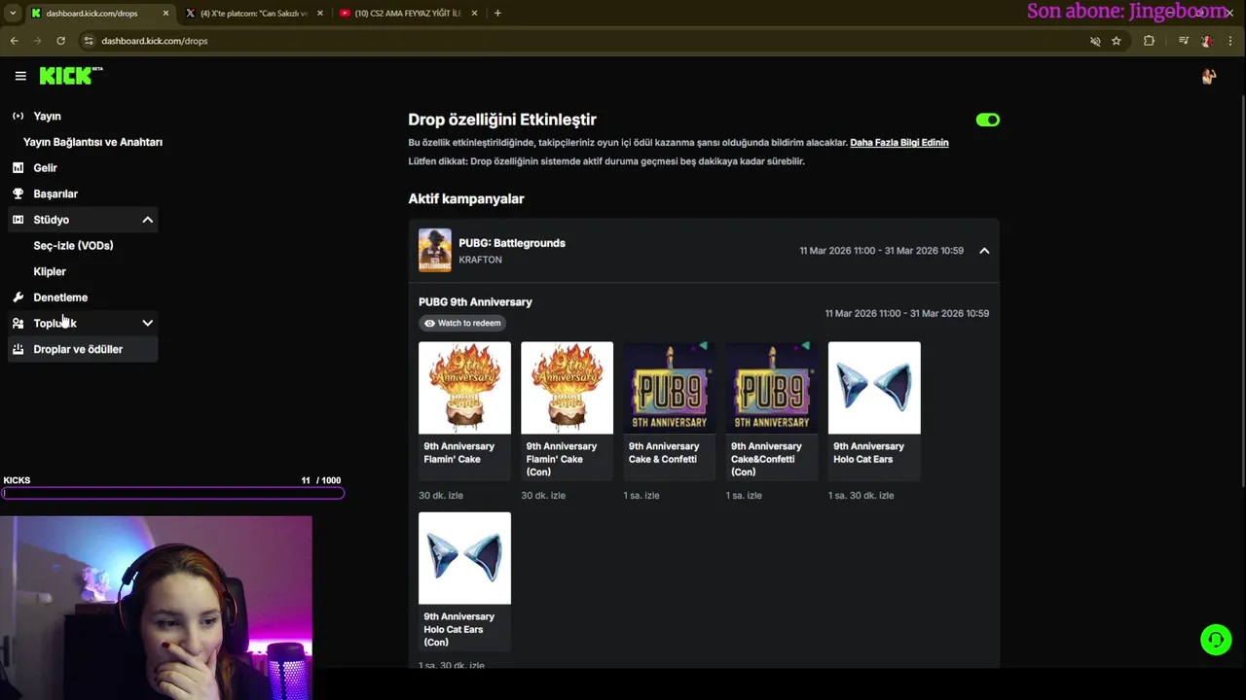Click the Başarılar trophy icon
The image size is (1246, 700).
(18, 193)
